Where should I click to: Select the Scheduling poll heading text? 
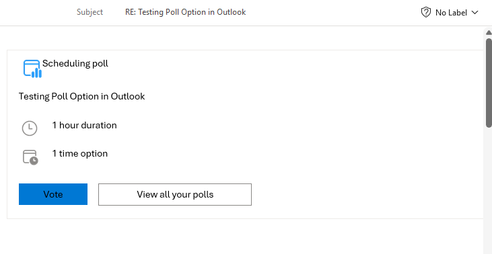(75, 63)
